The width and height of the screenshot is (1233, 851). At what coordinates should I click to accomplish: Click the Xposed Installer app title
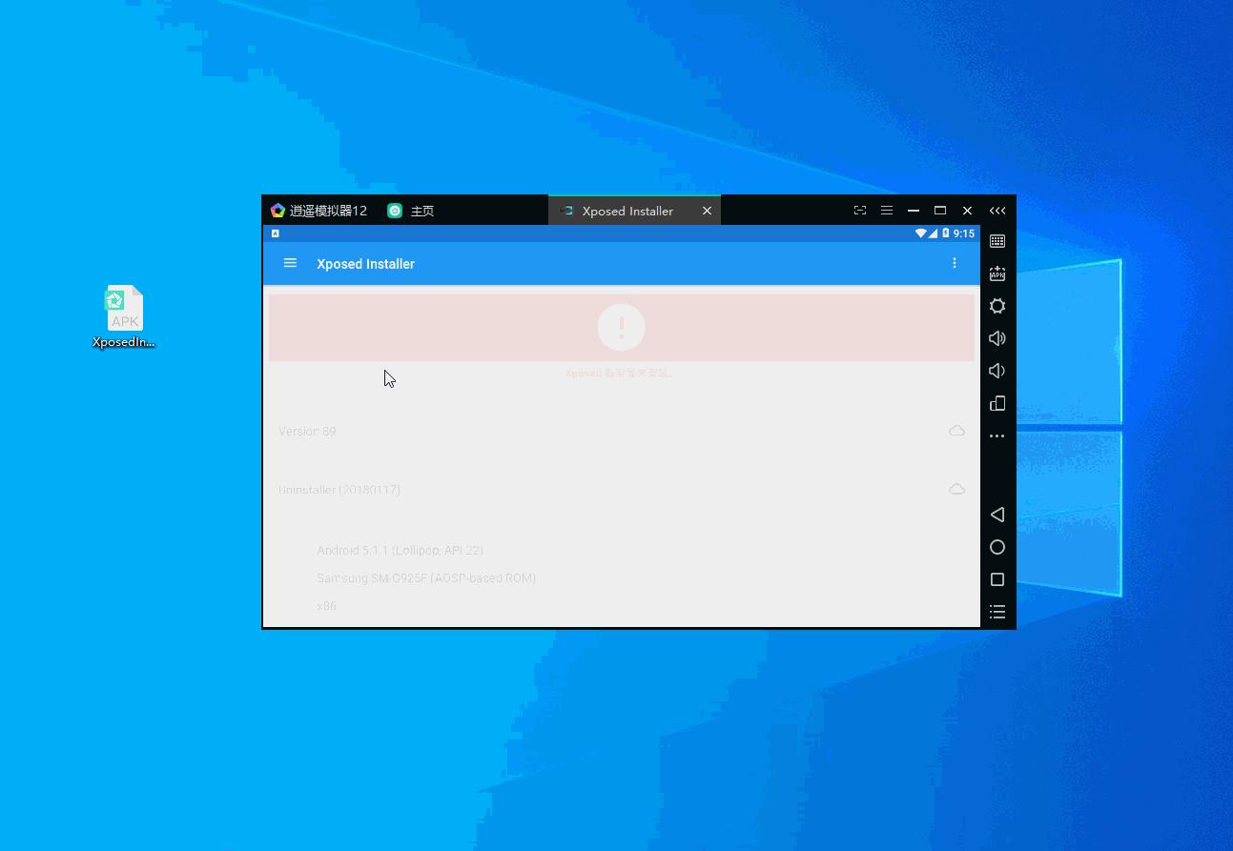pos(365,264)
